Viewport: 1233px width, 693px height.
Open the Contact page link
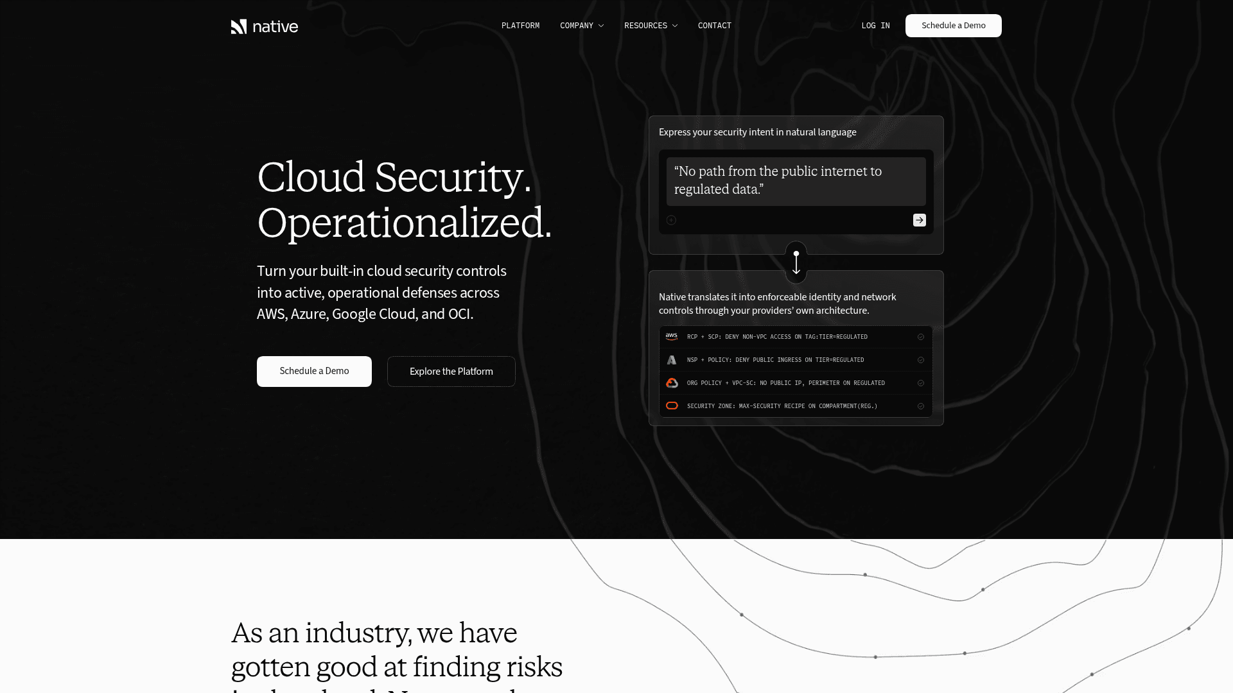(715, 26)
